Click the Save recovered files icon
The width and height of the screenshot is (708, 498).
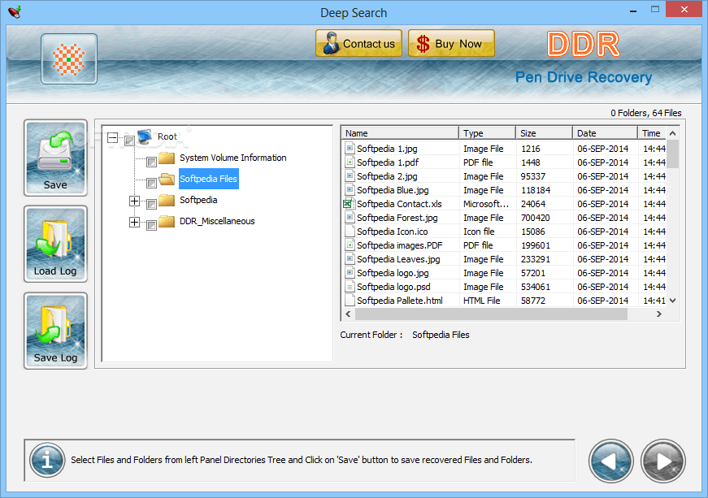pos(54,151)
